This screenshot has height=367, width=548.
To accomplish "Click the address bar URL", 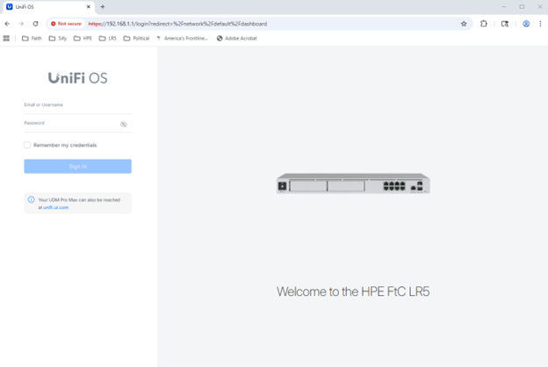I will [x=177, y=24].
